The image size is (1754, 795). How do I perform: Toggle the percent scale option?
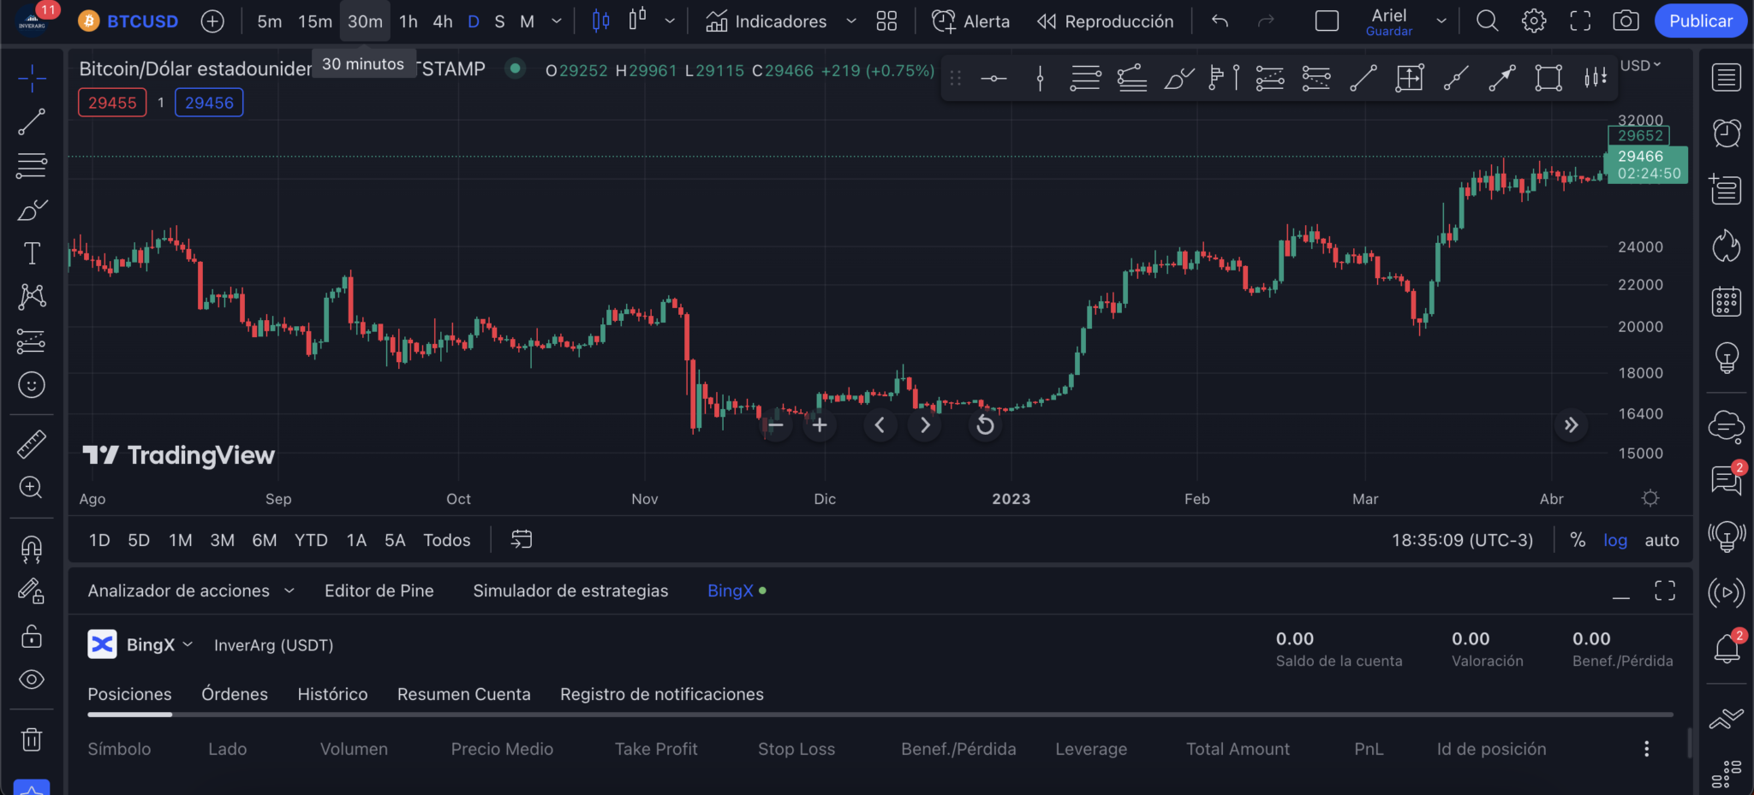point(1578,540)
